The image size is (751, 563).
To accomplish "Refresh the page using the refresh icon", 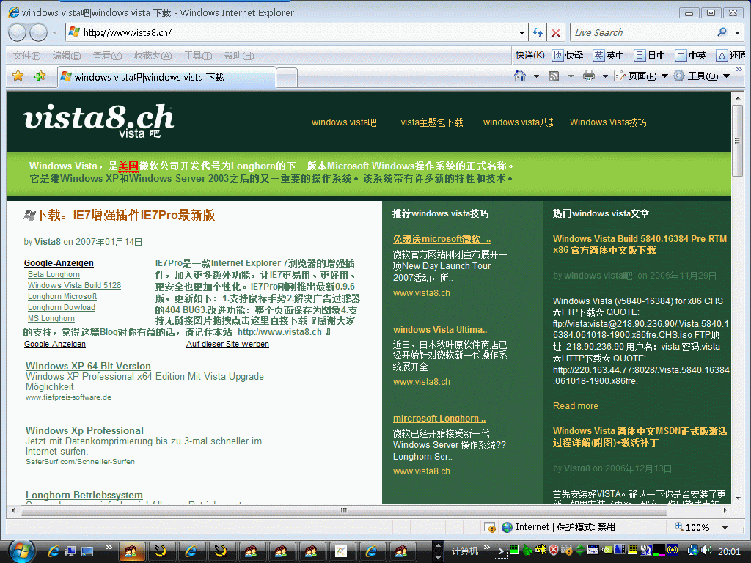I will [538, 32].
